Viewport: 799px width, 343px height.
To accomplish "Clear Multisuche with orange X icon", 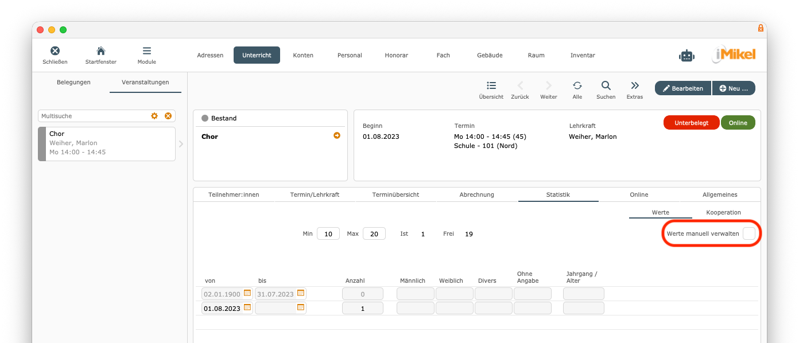I will click(168, 116).
